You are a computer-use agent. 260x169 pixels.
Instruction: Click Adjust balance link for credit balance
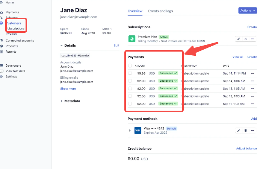pos(246,148)
